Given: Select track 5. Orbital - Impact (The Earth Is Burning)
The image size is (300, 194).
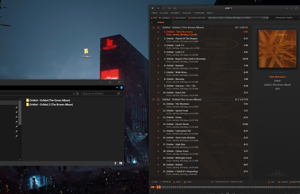Looking at the screenshot, I should tap(200, 60).
